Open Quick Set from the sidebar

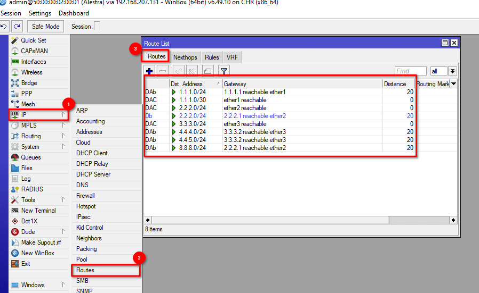click(x=33, y=40)
